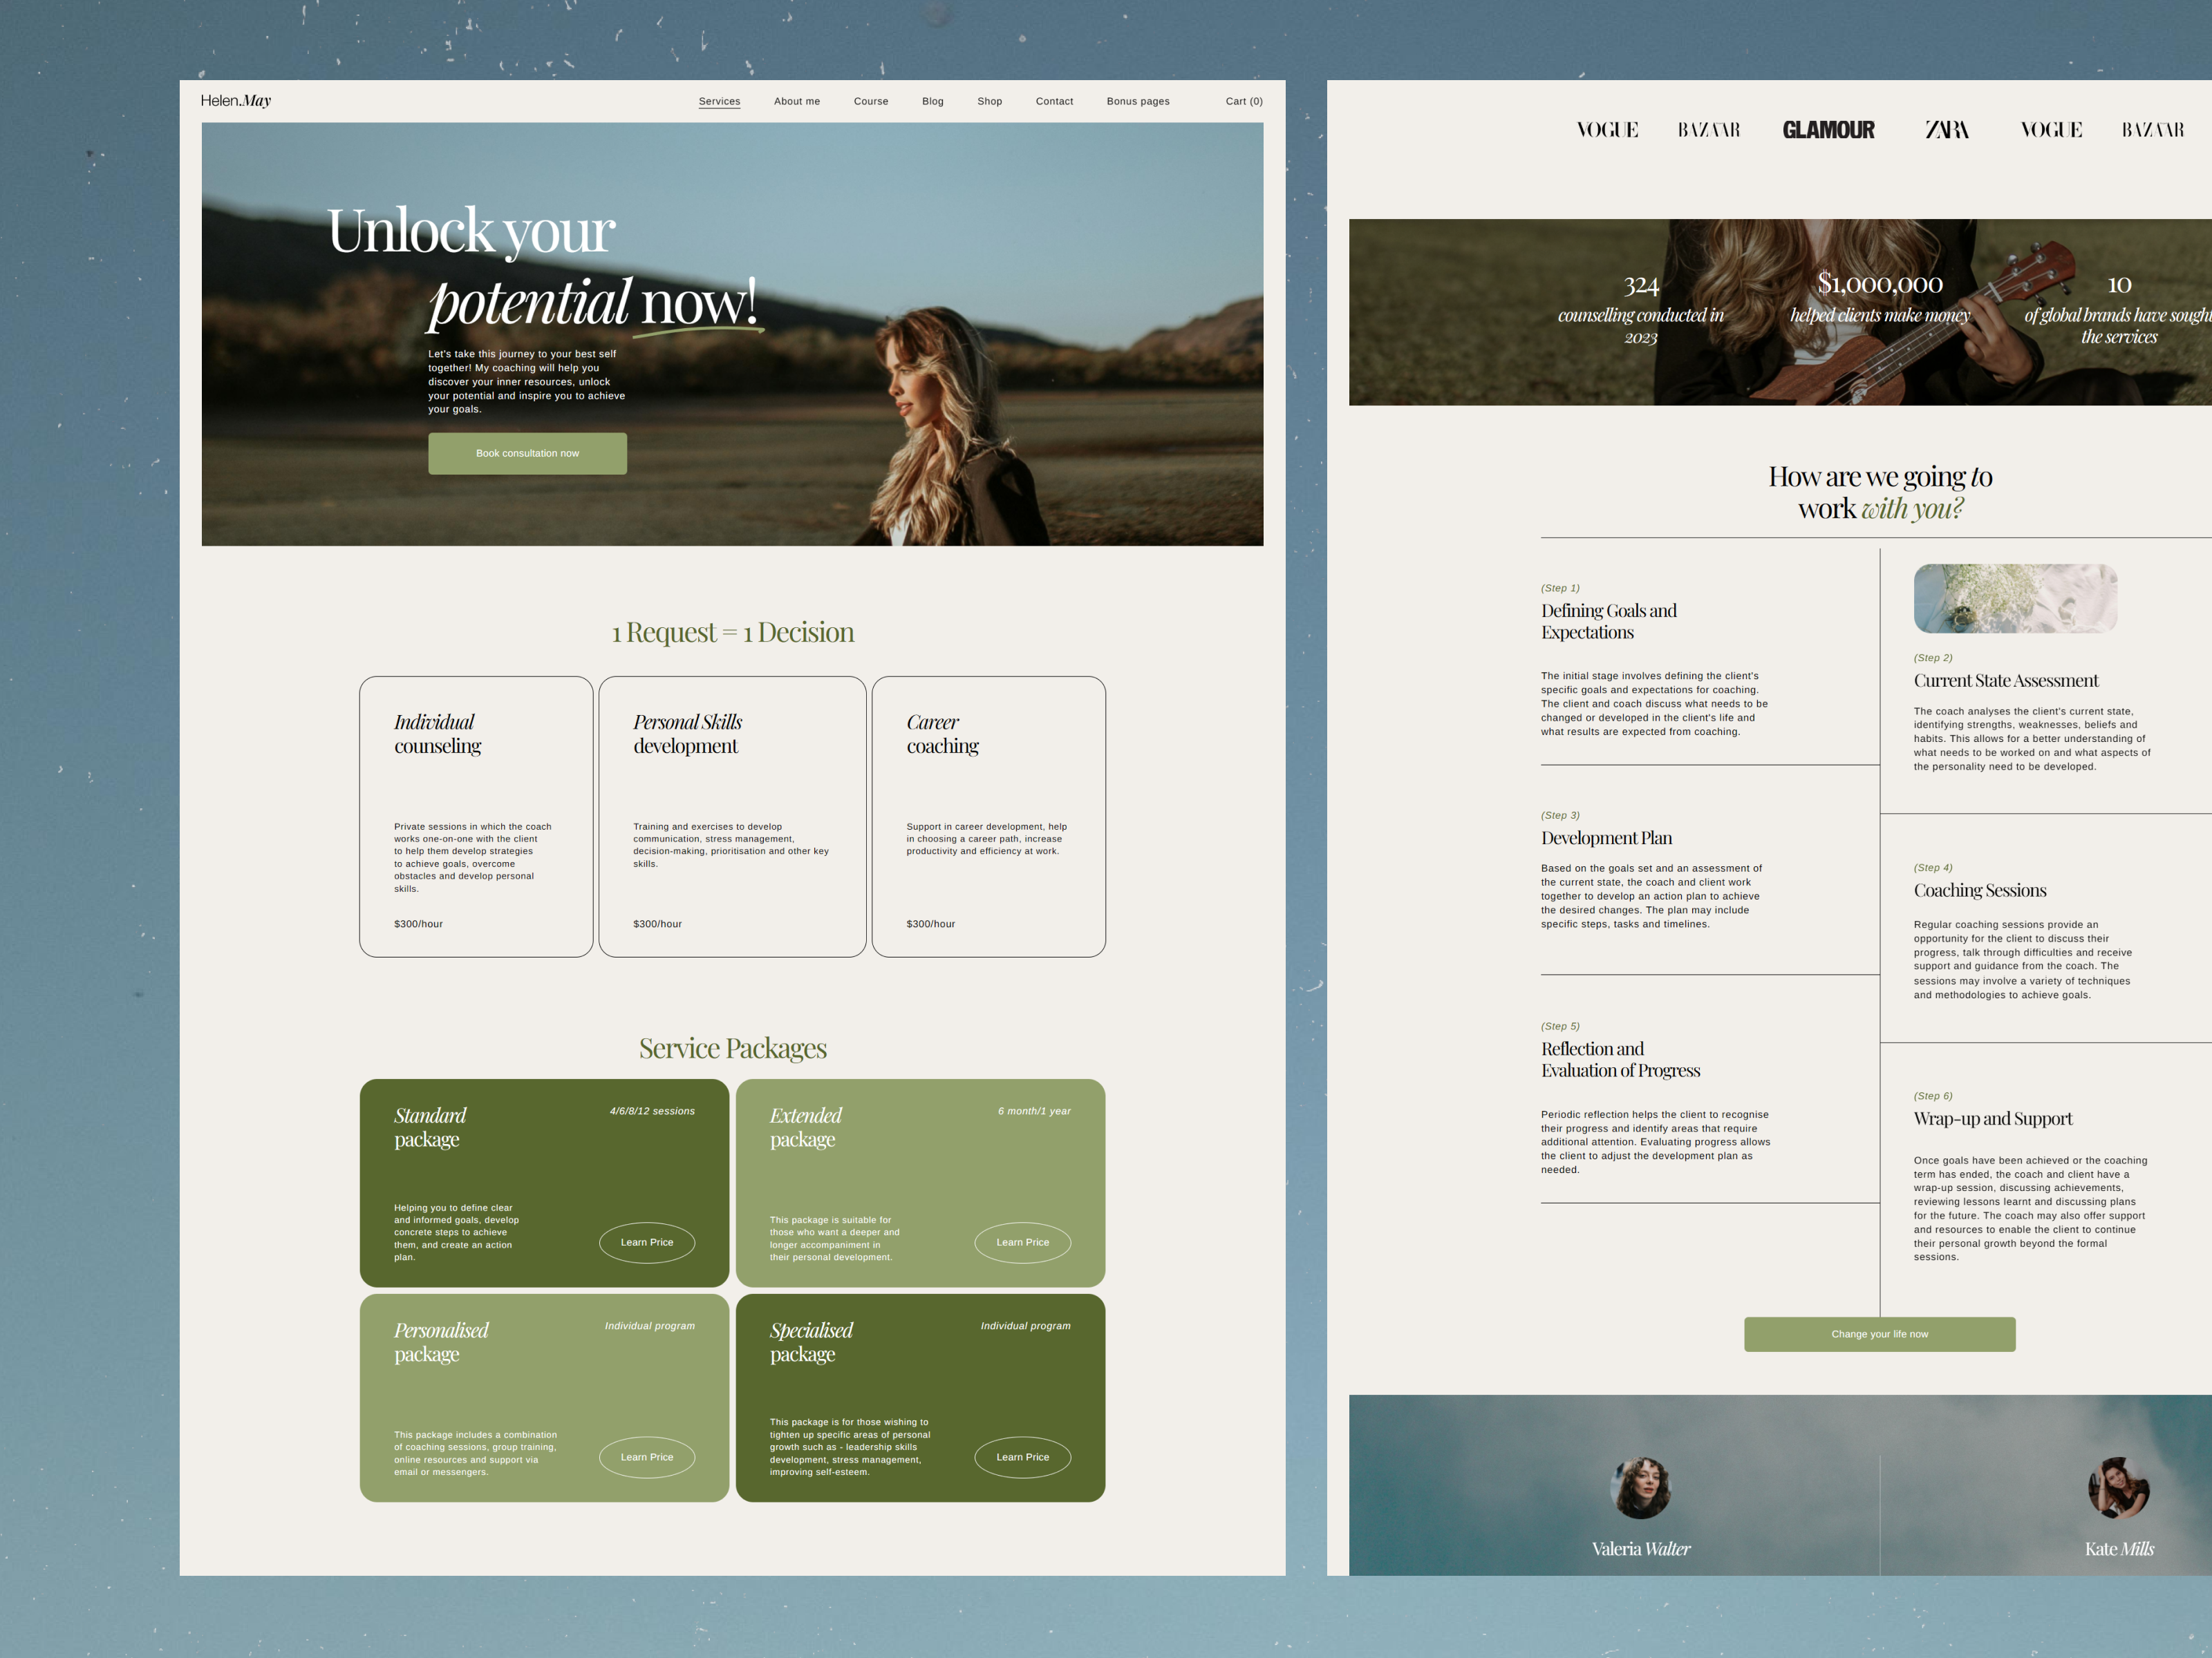Click the ZARA brand logo

pyautogui.click(x=1946, y=130)
